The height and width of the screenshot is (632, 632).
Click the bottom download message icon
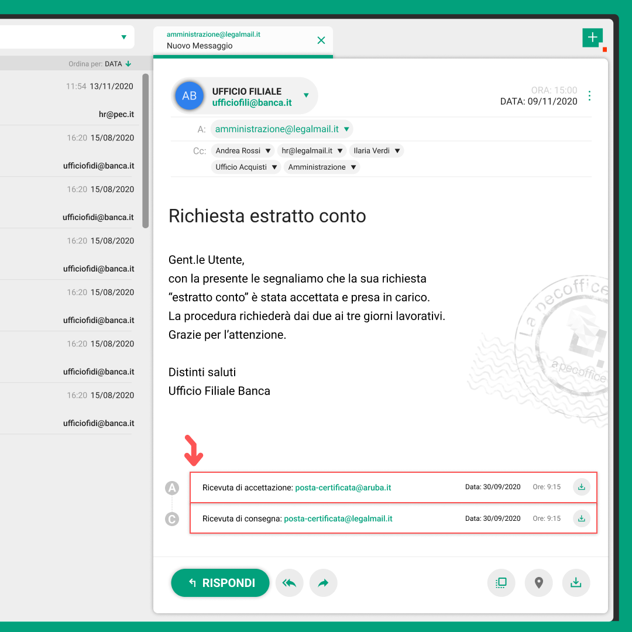(576, 582)
